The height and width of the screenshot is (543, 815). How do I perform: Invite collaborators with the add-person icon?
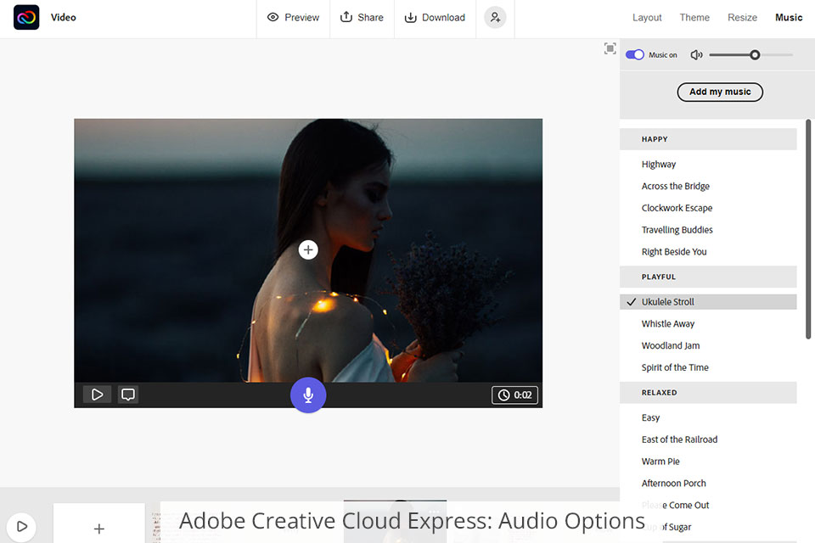pos(495,17)
